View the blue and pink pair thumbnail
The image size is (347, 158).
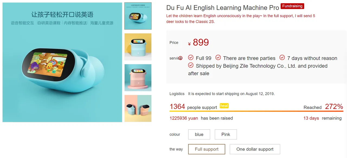(138, 108)
